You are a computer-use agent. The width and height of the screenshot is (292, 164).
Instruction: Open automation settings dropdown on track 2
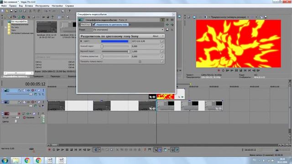click(36, 102)
